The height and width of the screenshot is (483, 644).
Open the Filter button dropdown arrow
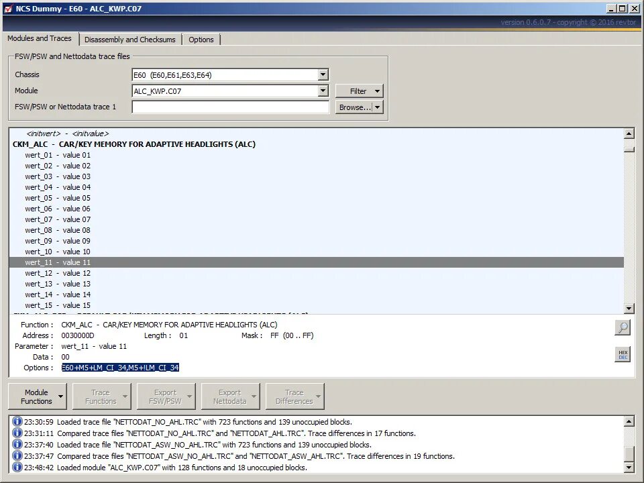click(x=377, y=91)
